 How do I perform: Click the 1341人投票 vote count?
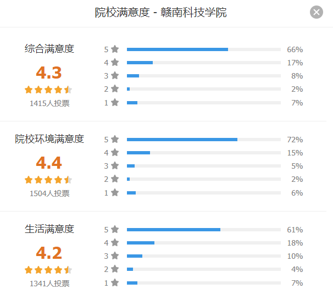(49, 284)
